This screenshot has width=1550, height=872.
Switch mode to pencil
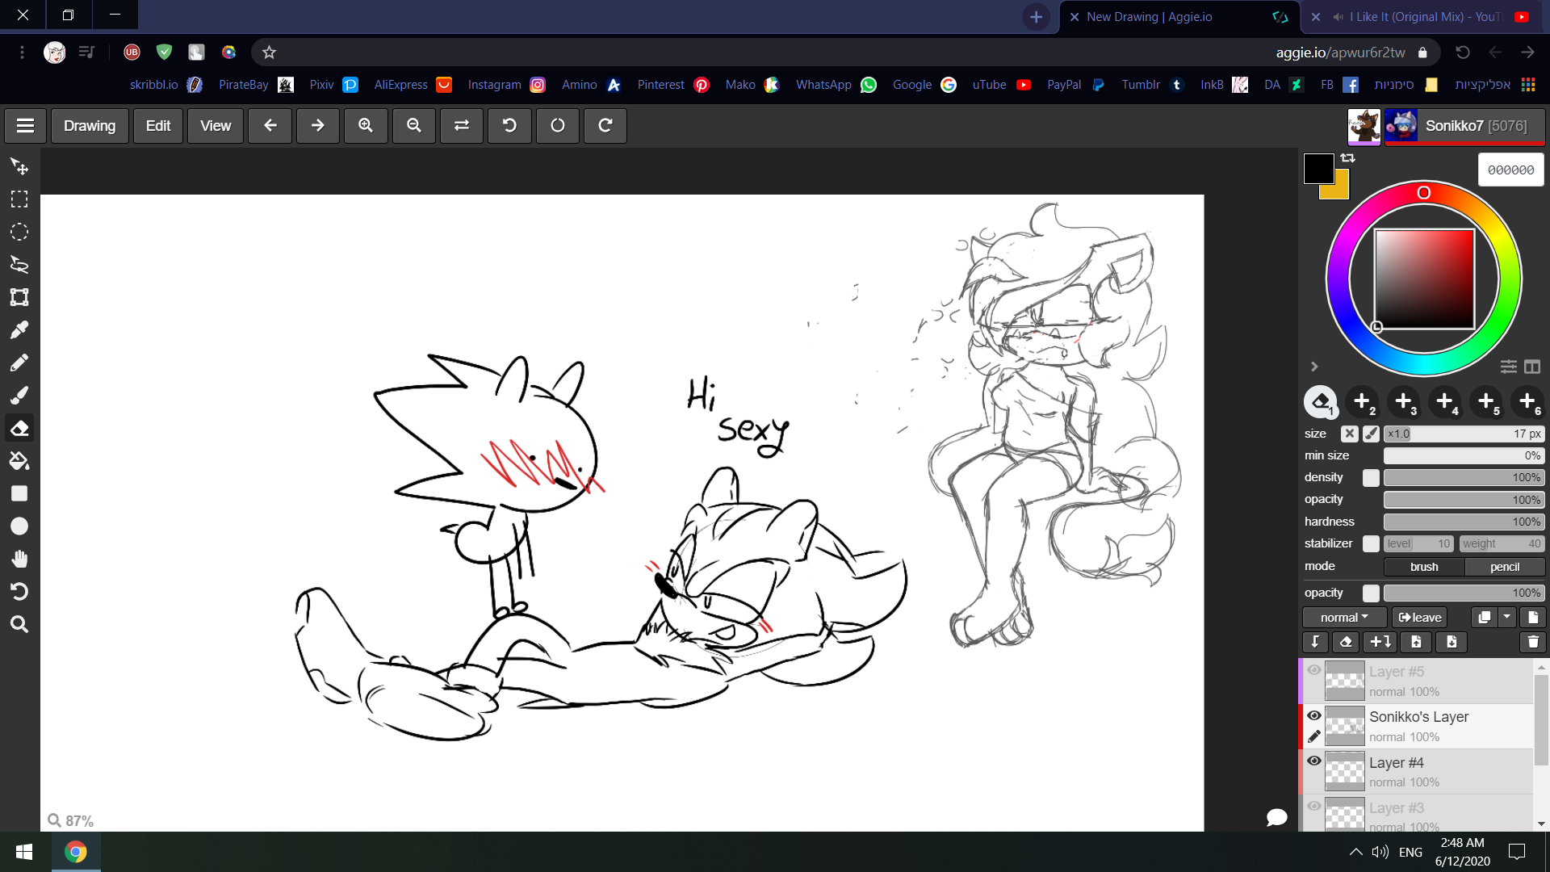pos(1504,567)
